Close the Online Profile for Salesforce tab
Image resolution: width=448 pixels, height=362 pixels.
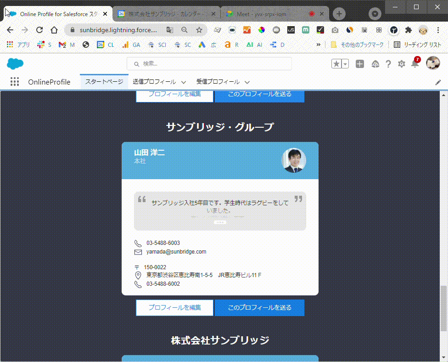click(x=105, y=14)
